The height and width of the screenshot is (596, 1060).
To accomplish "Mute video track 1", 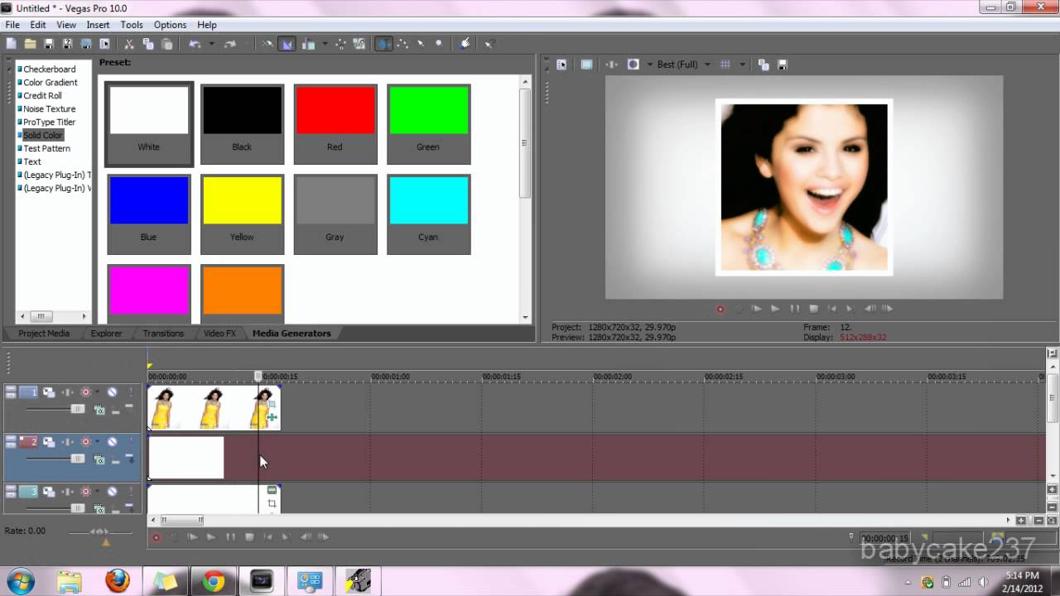I will coord(112,392).
